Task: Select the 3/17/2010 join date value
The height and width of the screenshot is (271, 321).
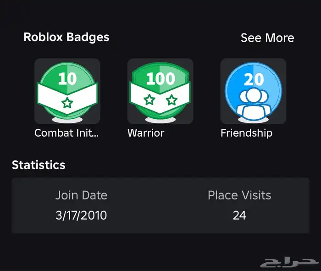Action: (81, 215)
